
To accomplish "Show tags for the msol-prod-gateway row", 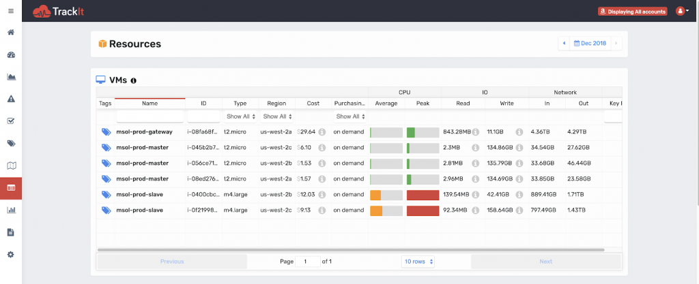I will [106, 131].
